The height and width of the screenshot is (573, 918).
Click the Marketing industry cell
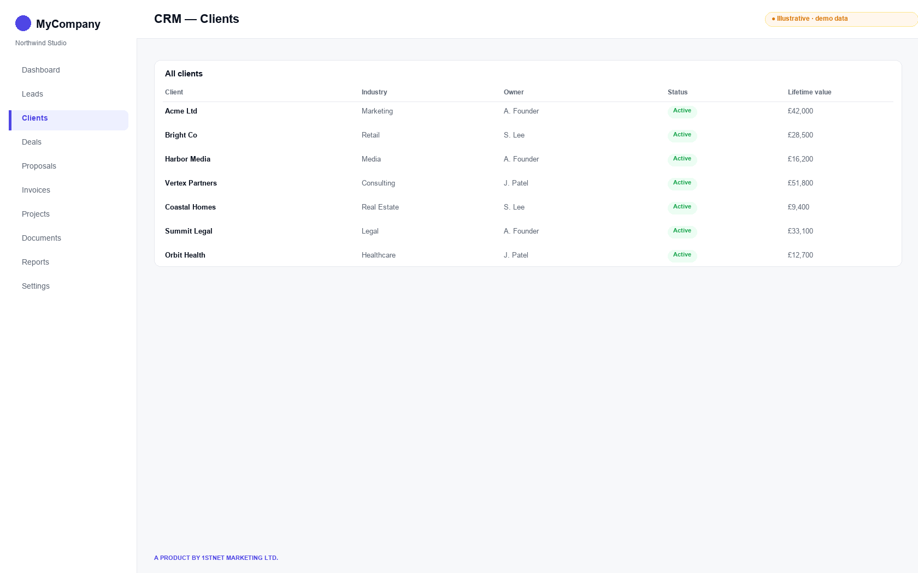tap(377, 111)
